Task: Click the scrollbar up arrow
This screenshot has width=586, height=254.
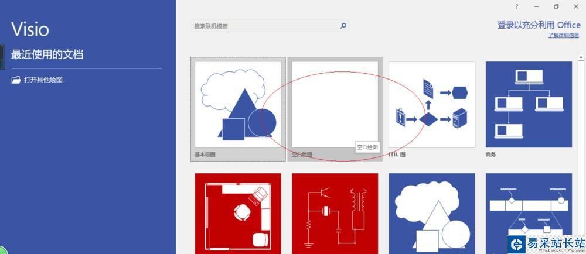Action: click(581, 57)
